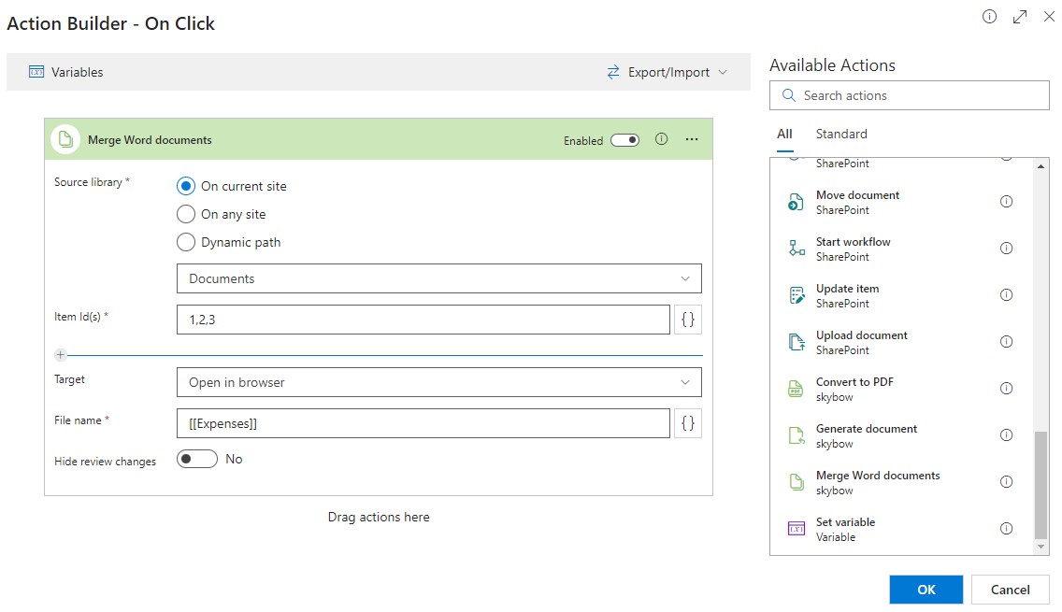Insert placeholder braces for File name
This screenshot has width=1062, height=612.
click(x=688, y=423)
